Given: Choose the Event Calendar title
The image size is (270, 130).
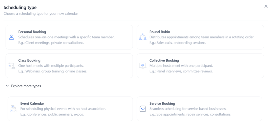Looking at the screenshot, I should pos(32,103).
